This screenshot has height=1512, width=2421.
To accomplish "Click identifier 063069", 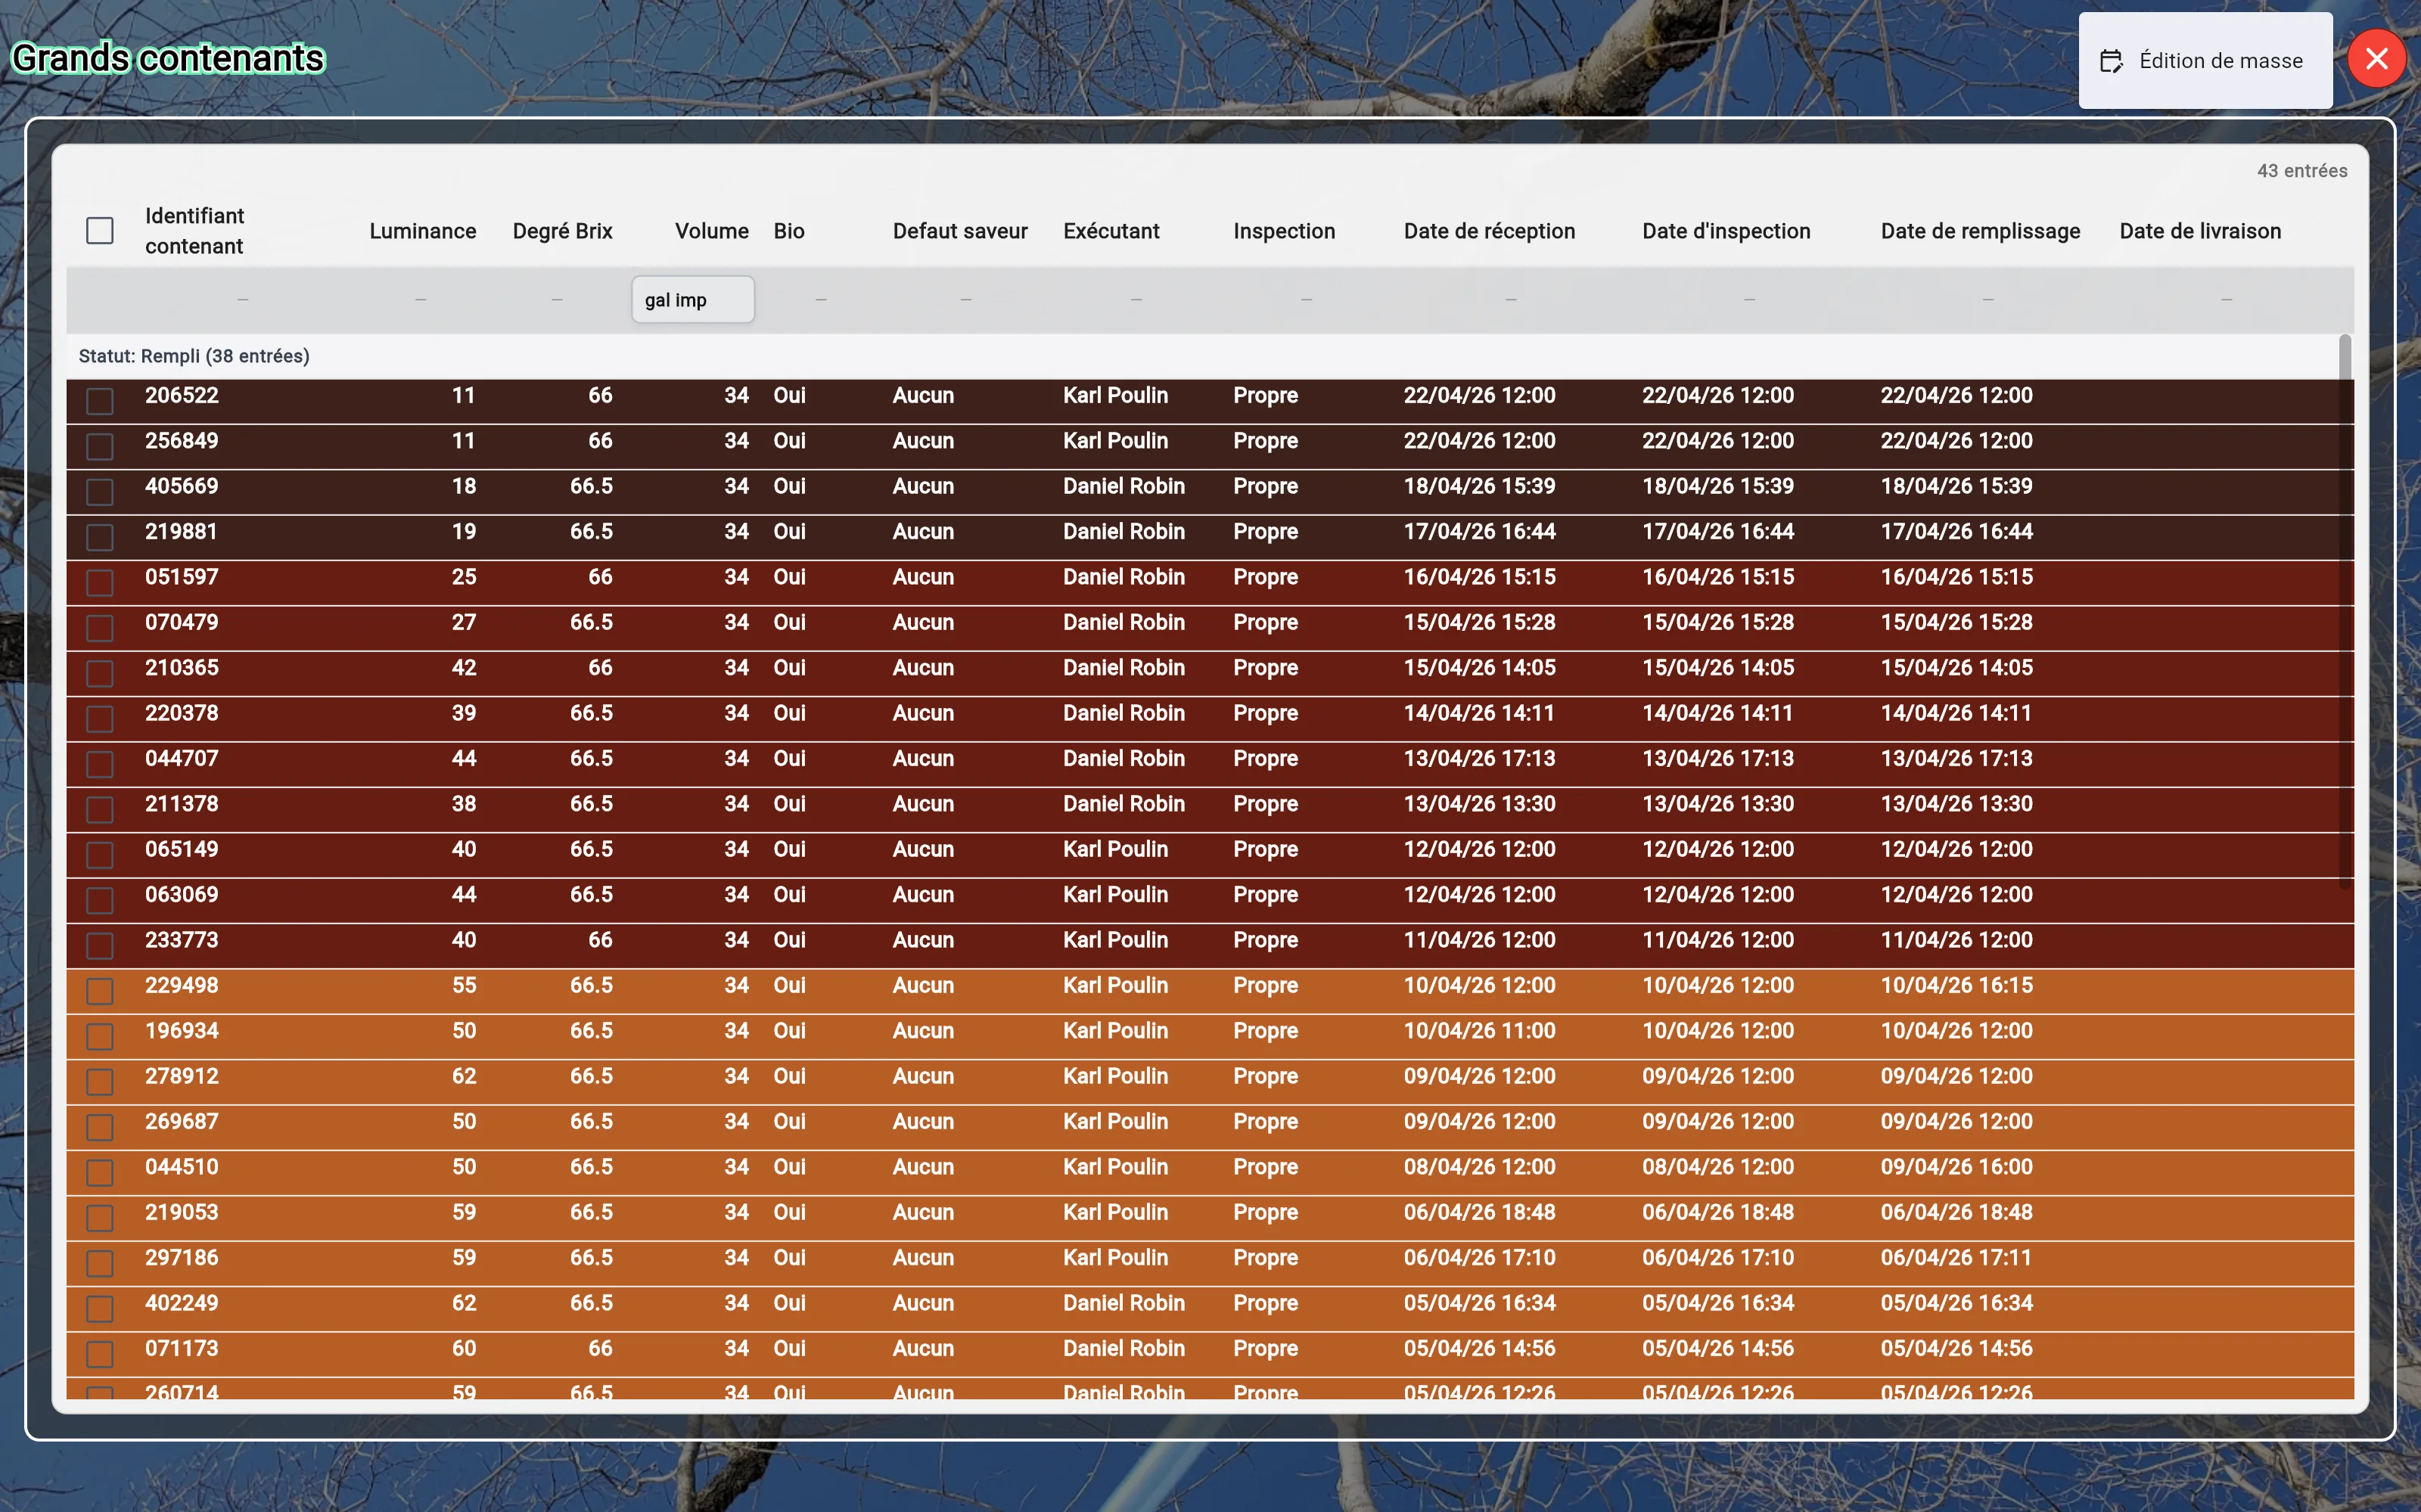I will [x=181, y=894].
